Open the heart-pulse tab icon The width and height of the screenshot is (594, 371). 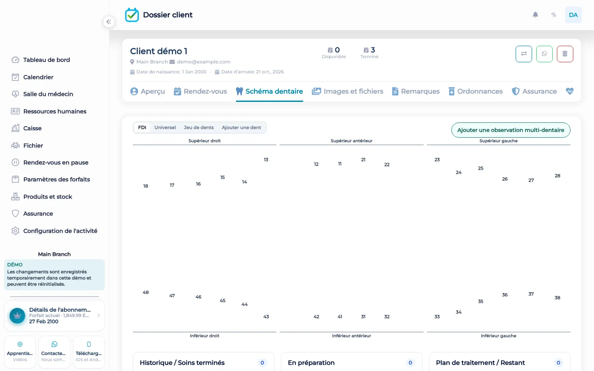pos(570,92)
